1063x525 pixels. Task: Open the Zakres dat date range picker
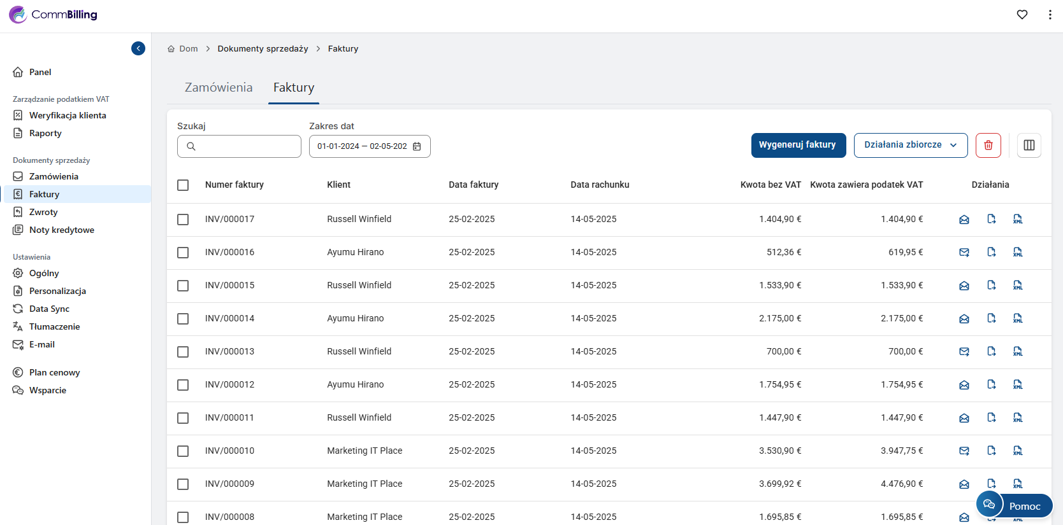click(x=362, y=146)
